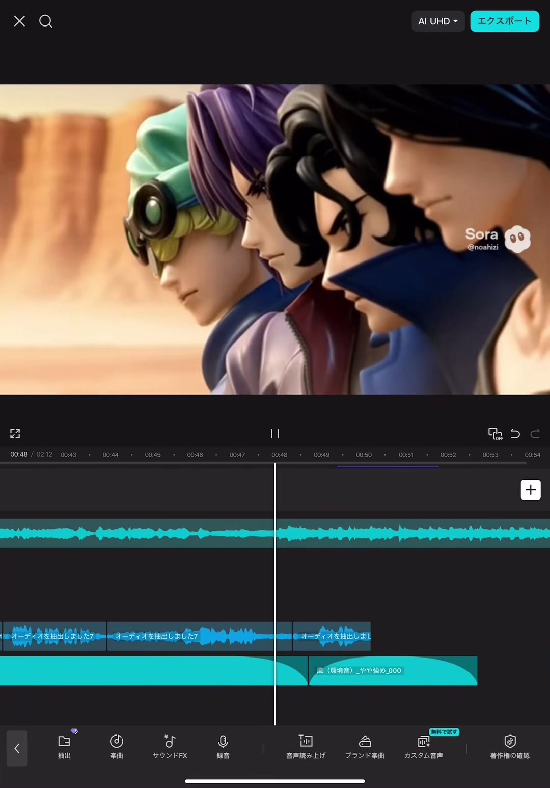Close the editor with the X icon

point(19,21)
